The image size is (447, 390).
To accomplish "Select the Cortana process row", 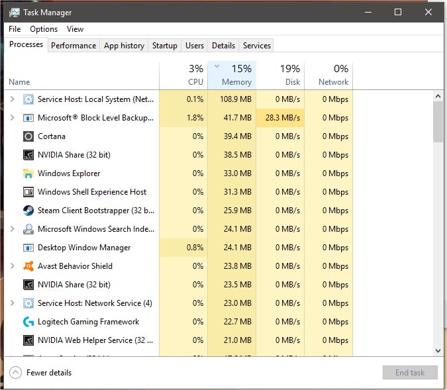I will click(x=179, y=136).
